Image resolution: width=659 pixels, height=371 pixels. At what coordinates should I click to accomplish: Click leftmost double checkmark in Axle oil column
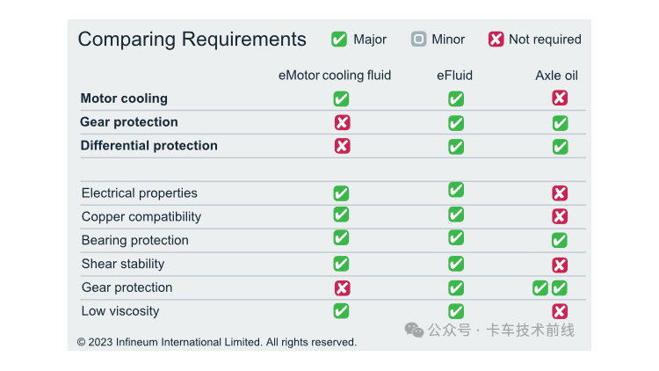pos(540,288)
